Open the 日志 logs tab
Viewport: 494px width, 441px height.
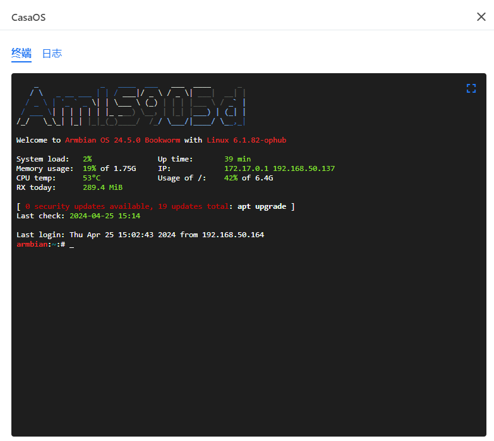52,54
